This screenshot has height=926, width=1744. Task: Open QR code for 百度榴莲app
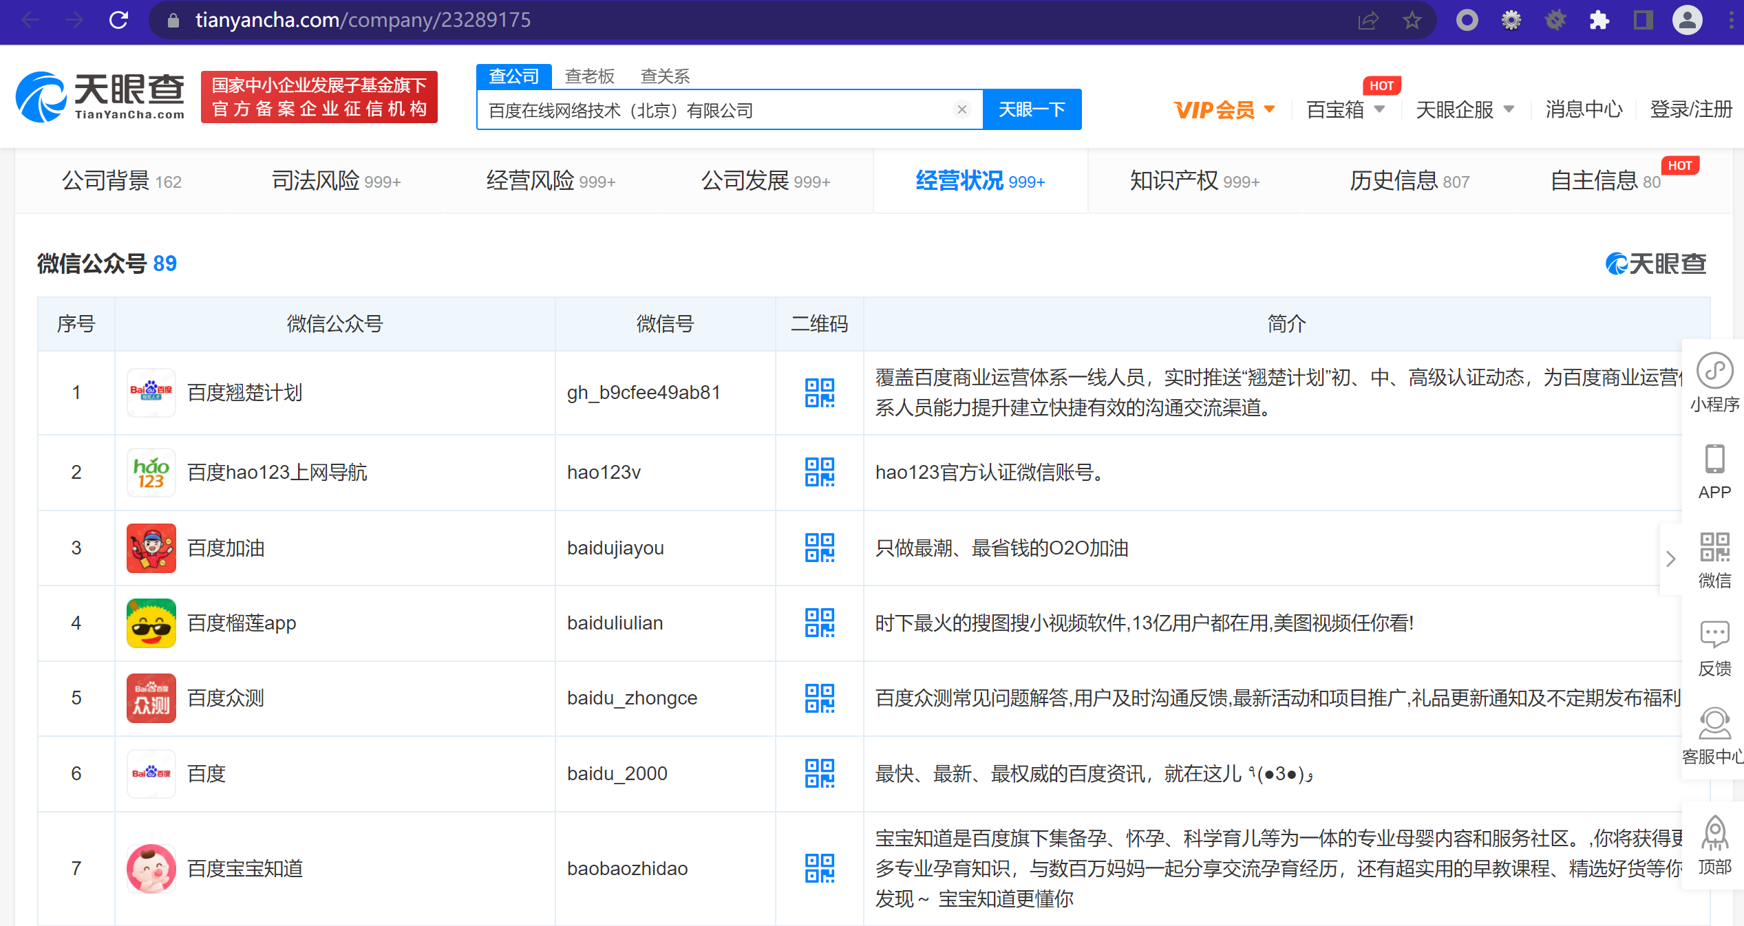coord(820,623)
